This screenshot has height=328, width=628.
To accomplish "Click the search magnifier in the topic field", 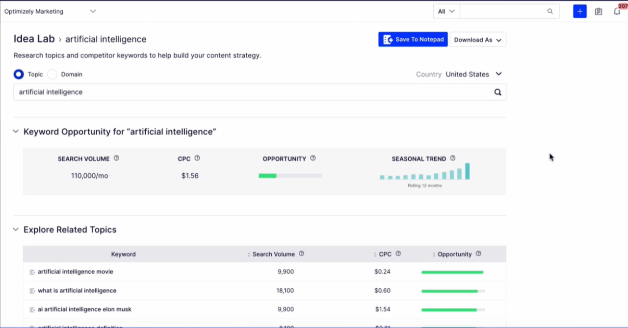I will pos(497,92).
